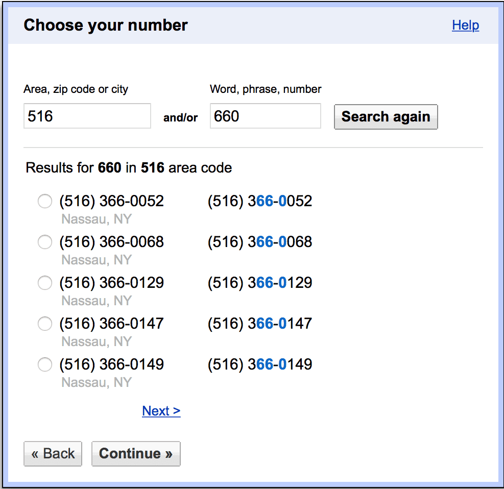Click the area code input containing 516

tap(87, 116)
